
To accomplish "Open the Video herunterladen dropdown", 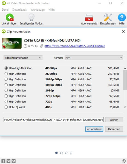I will tap(23, 58).
